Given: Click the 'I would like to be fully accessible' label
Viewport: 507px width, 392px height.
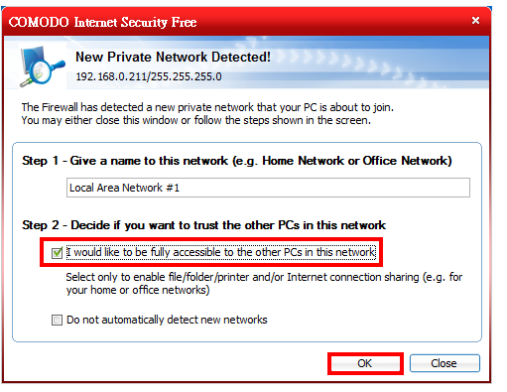Looking at the screenshot, I should pos(221,252).
